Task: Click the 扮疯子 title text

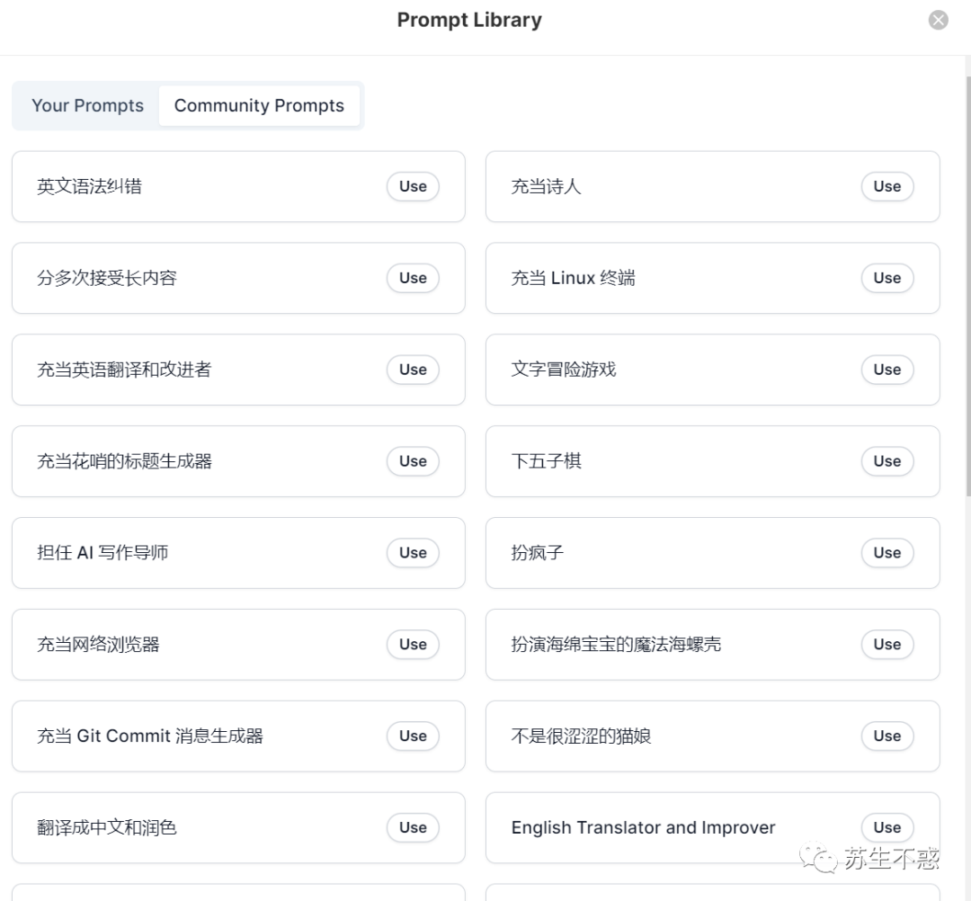Action: [x=537, y=553]
